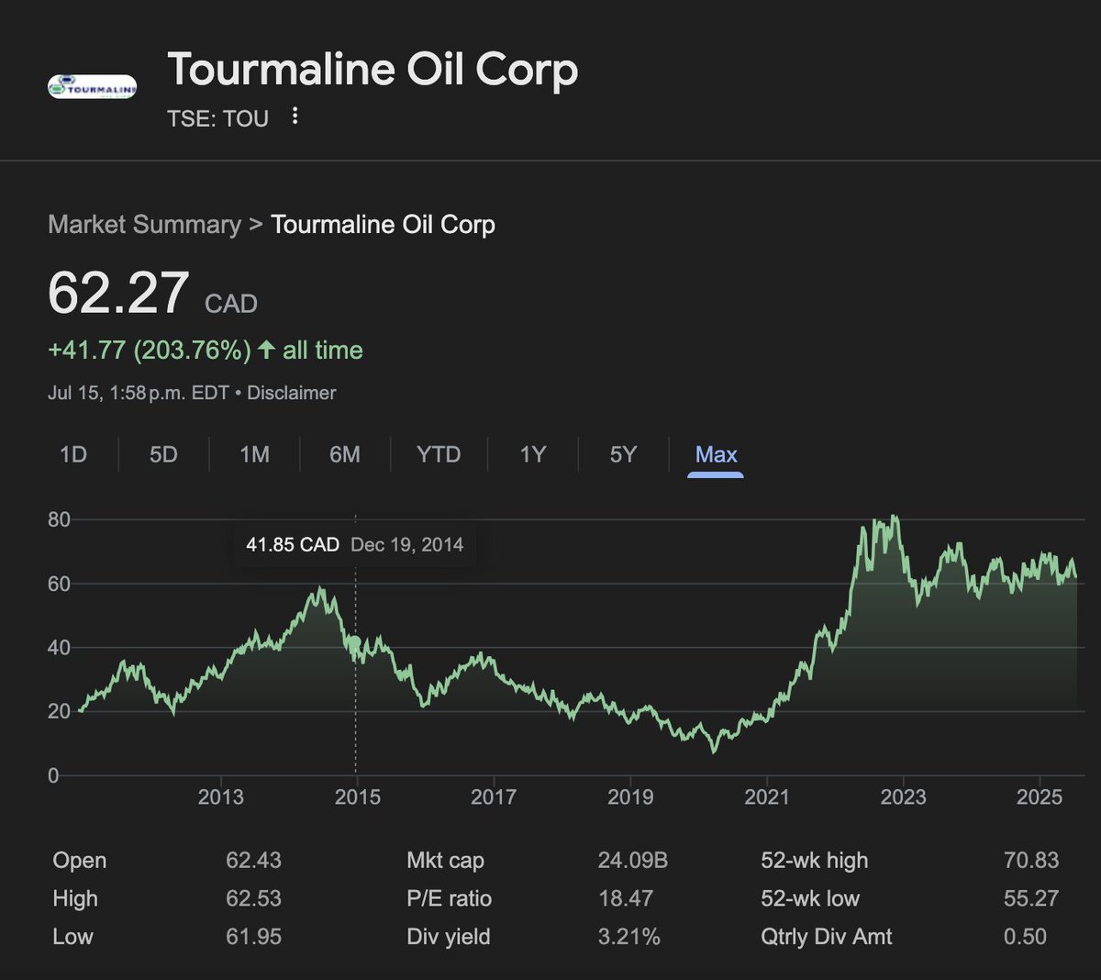Open the three-dot menu beside TSE: TOU
This screenshot has height=980, width=1101.
tap(295, 116)
